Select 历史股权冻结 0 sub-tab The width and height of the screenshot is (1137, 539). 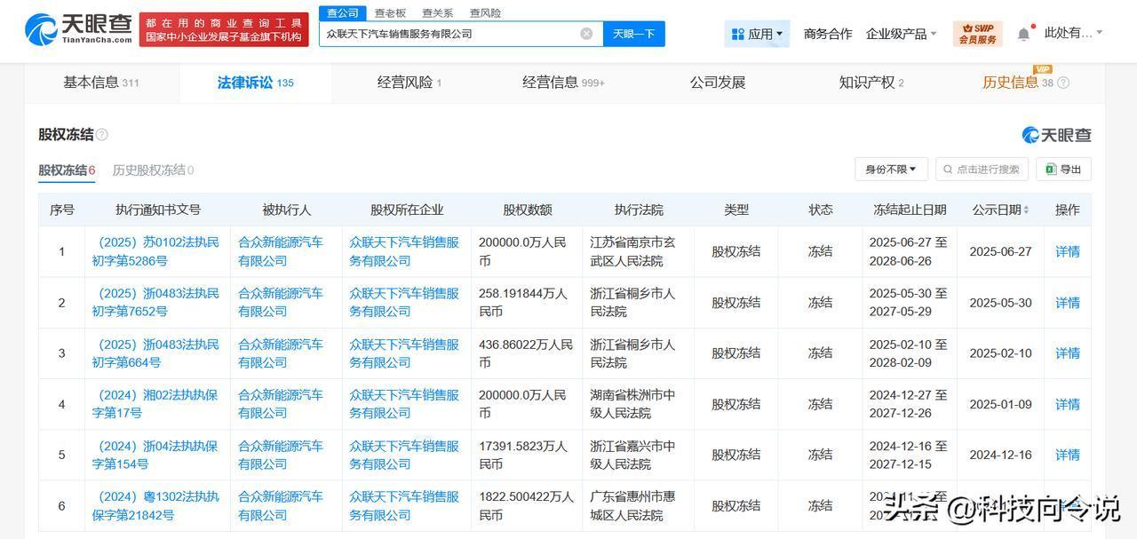point(153,170)
